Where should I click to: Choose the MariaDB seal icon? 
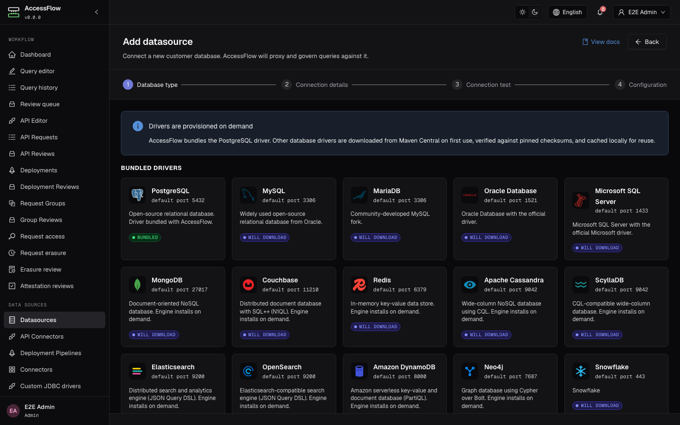click(359, 195)
